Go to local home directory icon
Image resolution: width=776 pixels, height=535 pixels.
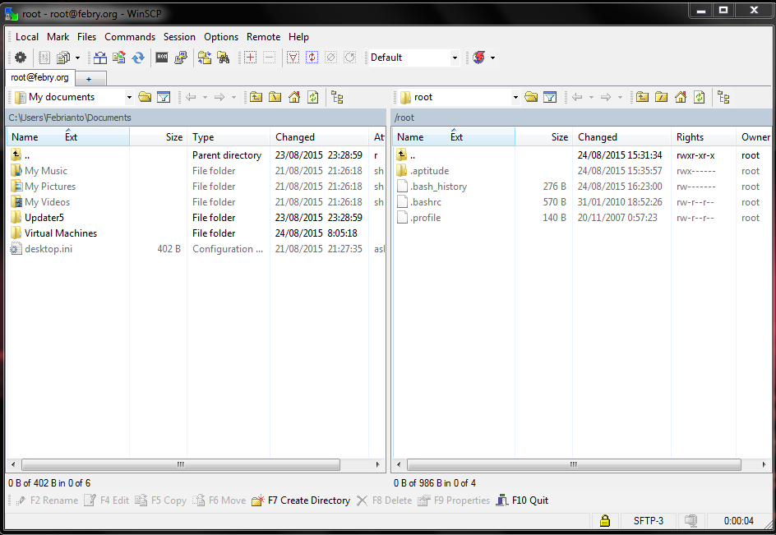294,97
